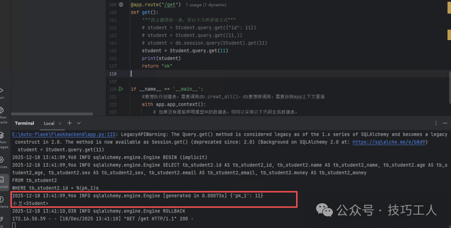451x228 pixels.
Task: Click the '1 usage (1 dynamic)' hint
Action: (206, 5)
